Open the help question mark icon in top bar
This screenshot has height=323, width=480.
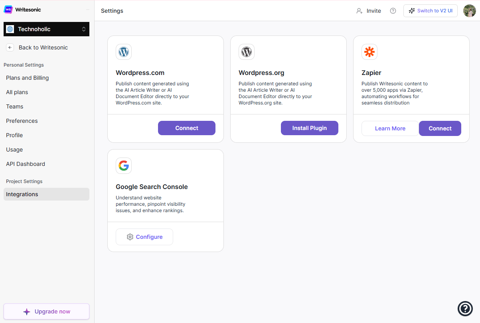393,11
